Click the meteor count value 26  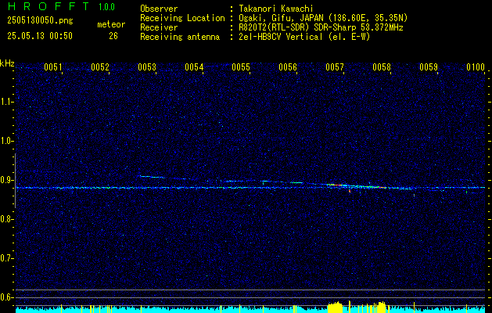click(113, 36)
